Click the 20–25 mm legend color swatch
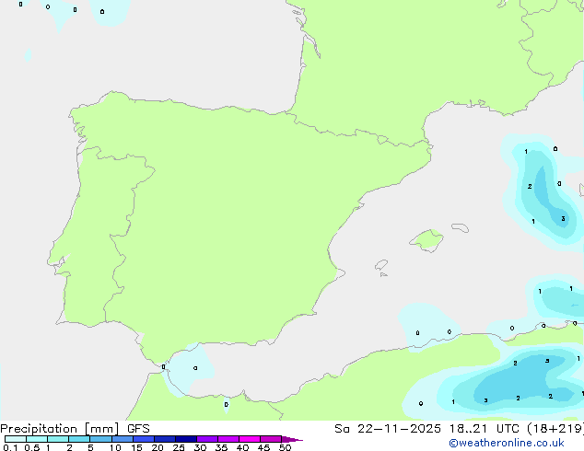Image resolution: width=584 pixels, height=451 pixels. click(165, 439)
